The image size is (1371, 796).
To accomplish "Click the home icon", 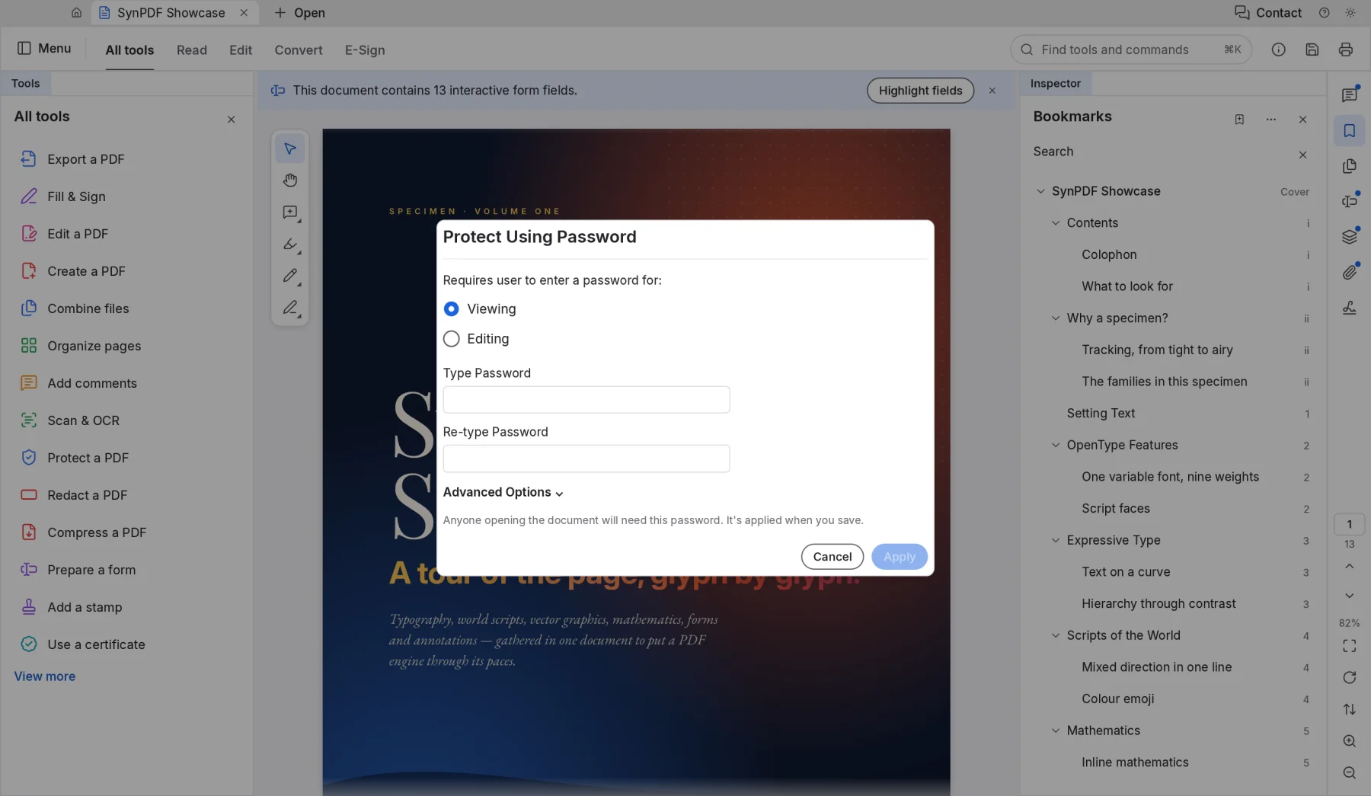I will (76, 13).
